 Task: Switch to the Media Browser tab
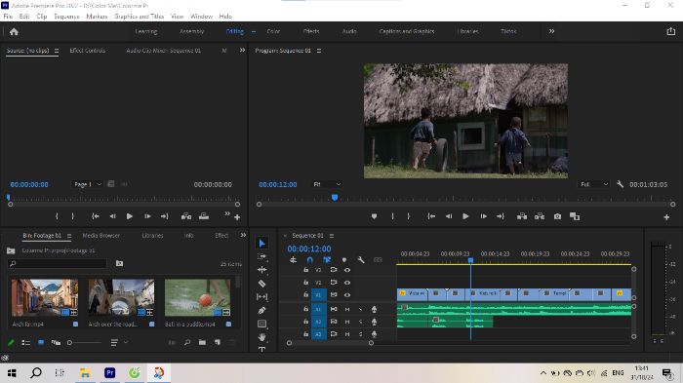tap(101, 236)
